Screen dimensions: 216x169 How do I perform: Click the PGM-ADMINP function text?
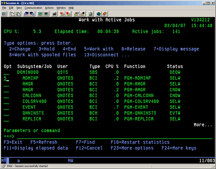[x=137, y=78]
